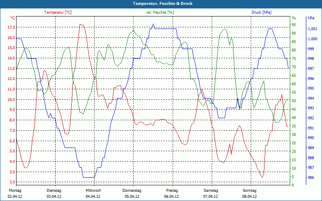The image size is (322, 201).
Task: Click the '%' humidity axis unit label
Action: point(294,18)
